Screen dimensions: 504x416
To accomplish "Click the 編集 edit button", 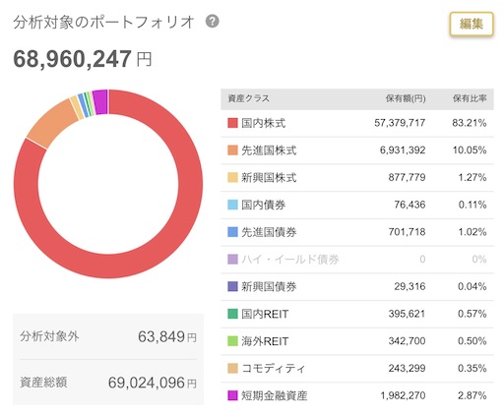I will (472, 24).
